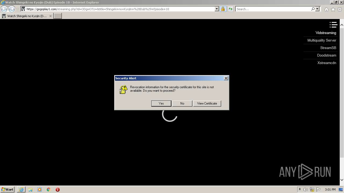
Task: Open the Windows Start menu
Action: tap(8, 190)
